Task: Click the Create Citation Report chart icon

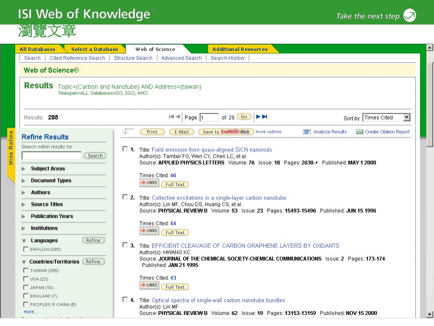Action: [x=359, y=132]
